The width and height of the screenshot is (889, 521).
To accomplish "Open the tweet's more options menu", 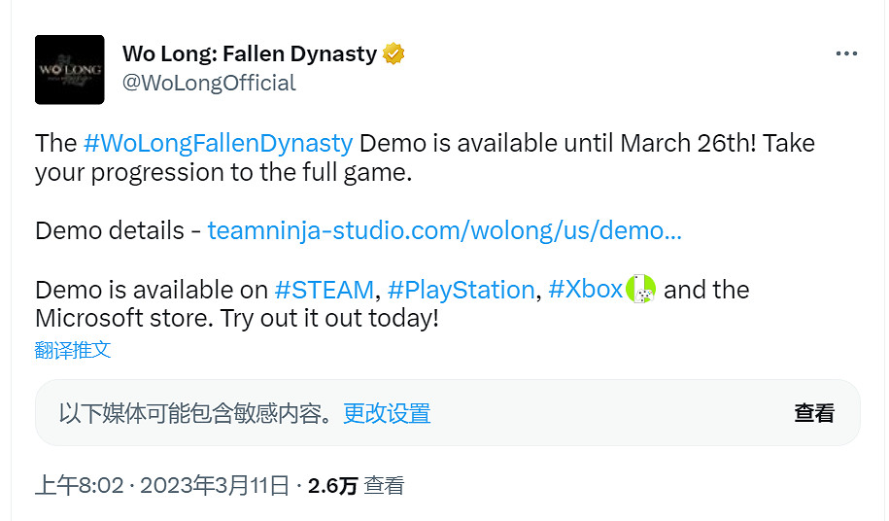I will (846, 54).
